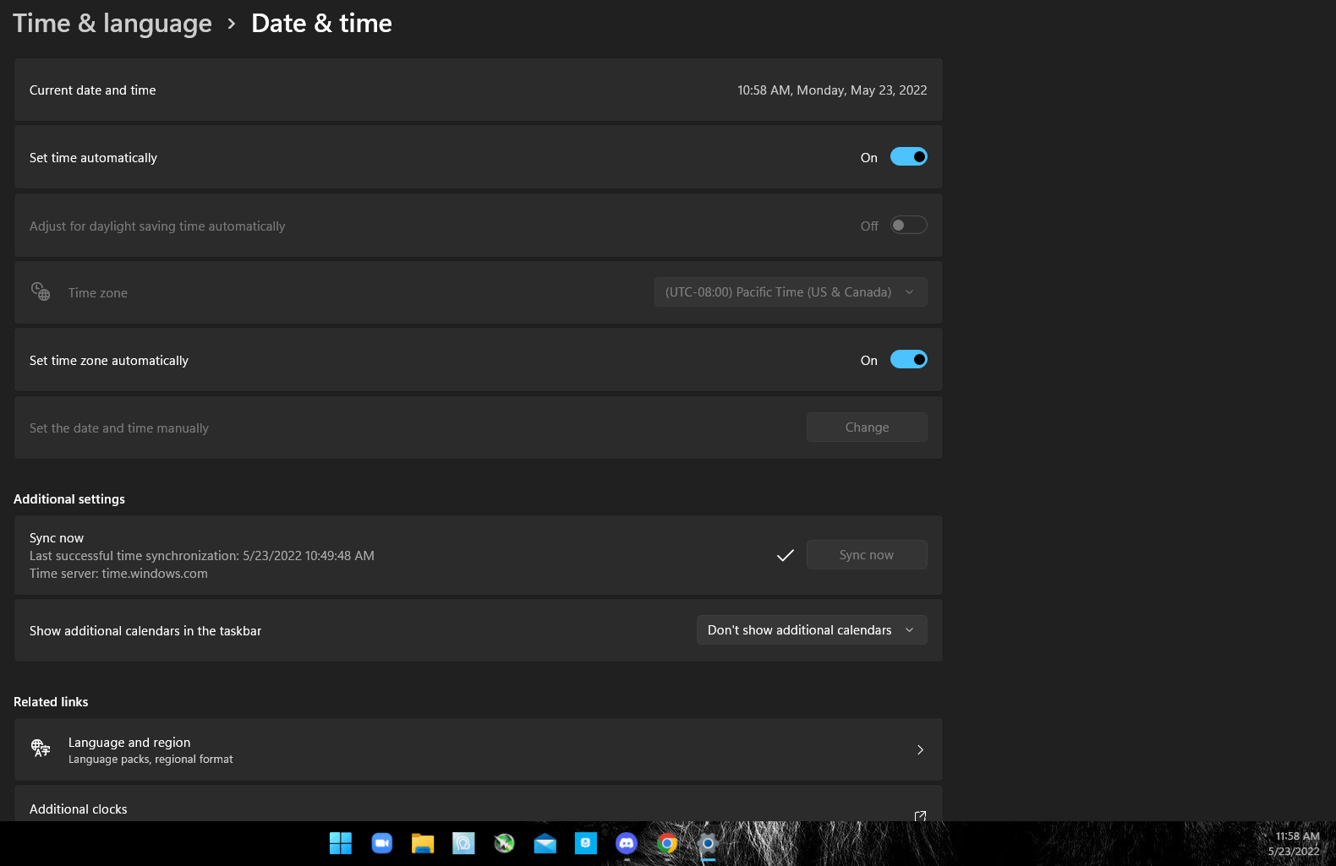This screenshot has height=866, width=1336.
Task: Open the Mail app from taskbar
Action: click(545, 843)
